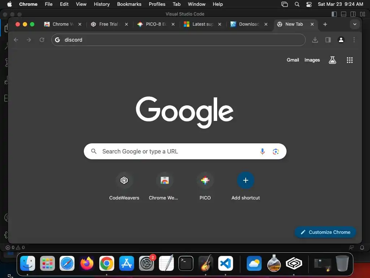Viewport: 370px width, 278px height.
Task: Open Chrome profile avatar icon
Action: pos(341,40)
